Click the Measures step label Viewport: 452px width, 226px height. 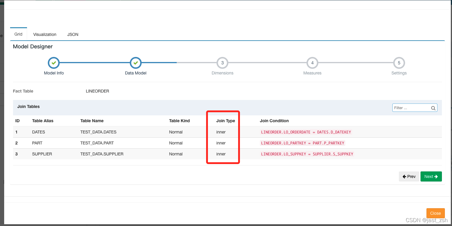click(x=312, y=73)
